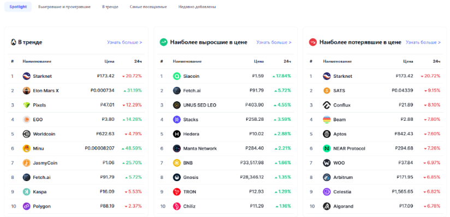Click the green rising-chart icon of gainers
The width and height of the screenshot is (450, 217).
tap(164, 42)
